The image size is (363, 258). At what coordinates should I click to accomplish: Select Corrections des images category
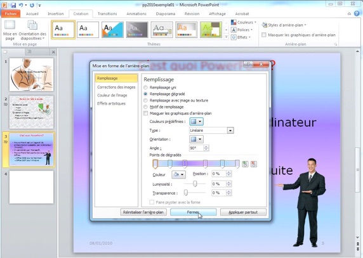pos(116,87)
